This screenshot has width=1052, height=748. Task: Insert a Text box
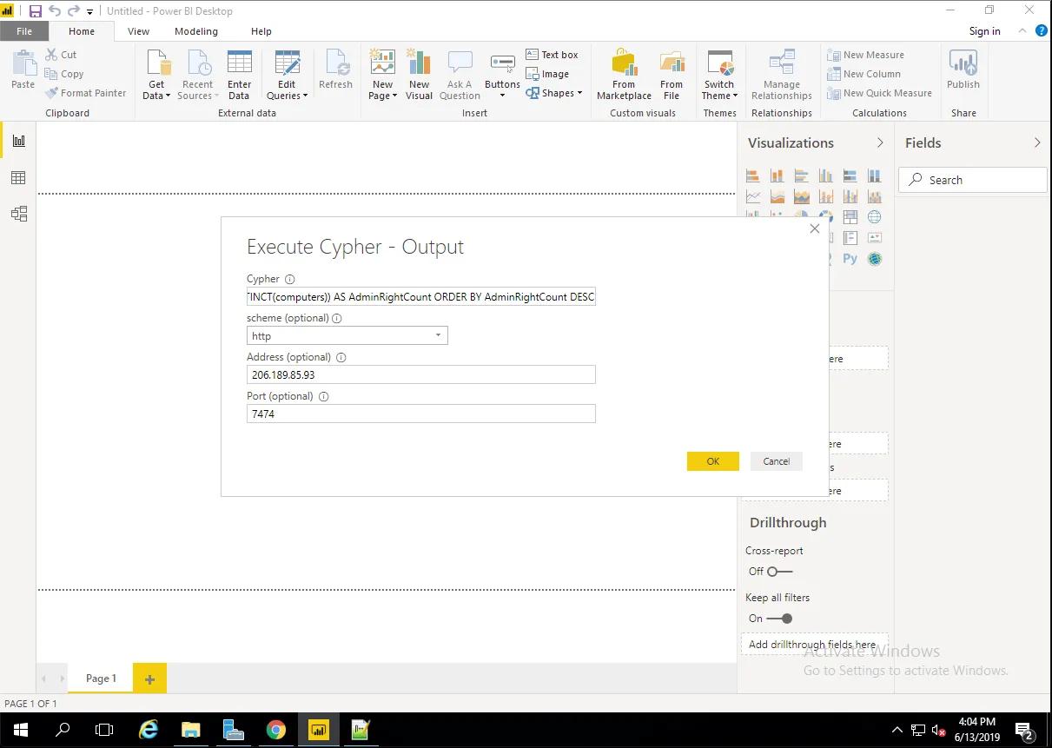[552, 55]
